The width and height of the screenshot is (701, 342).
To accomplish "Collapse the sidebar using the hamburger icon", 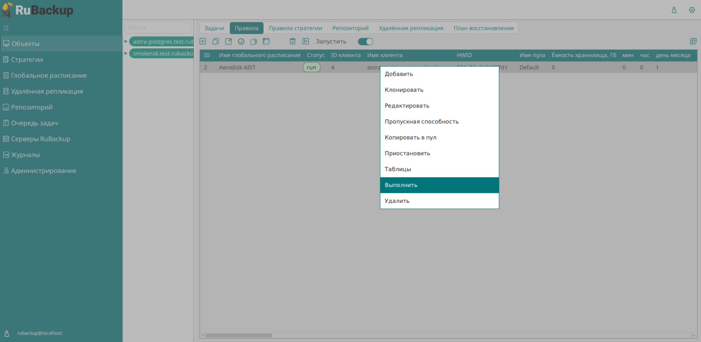I will [x=6, y=28].
